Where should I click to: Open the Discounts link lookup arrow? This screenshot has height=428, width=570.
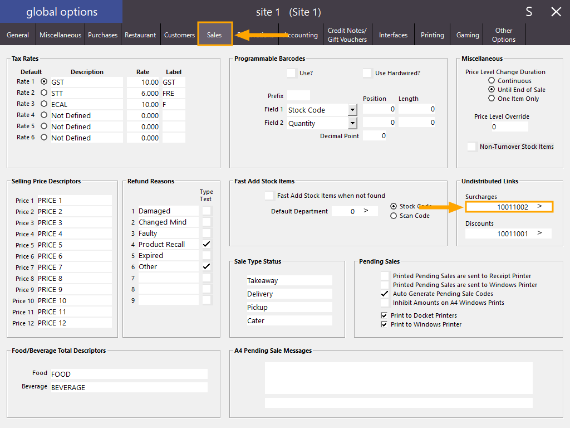(x=539, y=234)
